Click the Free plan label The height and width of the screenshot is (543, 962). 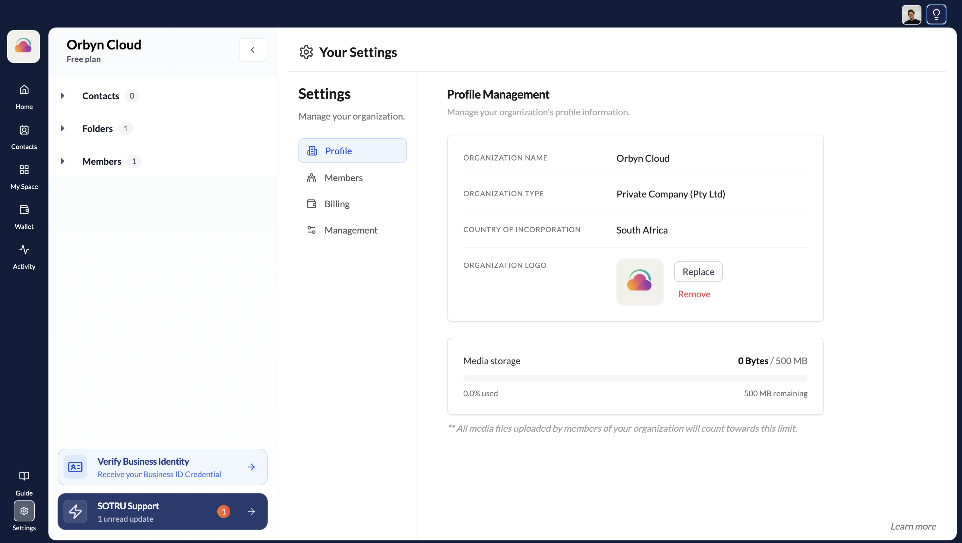[84, 59]
